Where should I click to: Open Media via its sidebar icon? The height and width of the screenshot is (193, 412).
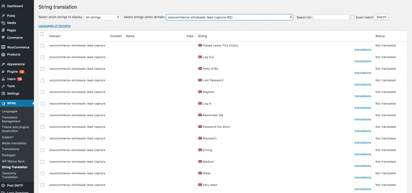[3, 23]
